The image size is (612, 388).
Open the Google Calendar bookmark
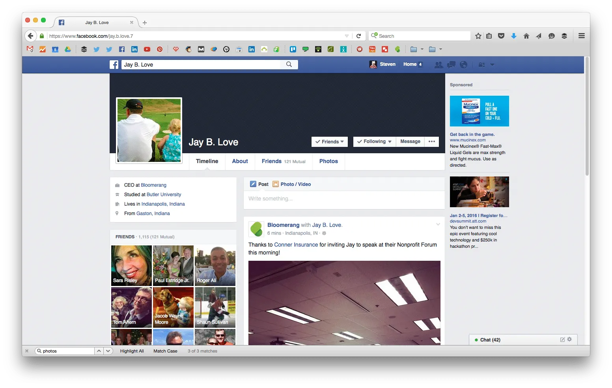(55, 49)
